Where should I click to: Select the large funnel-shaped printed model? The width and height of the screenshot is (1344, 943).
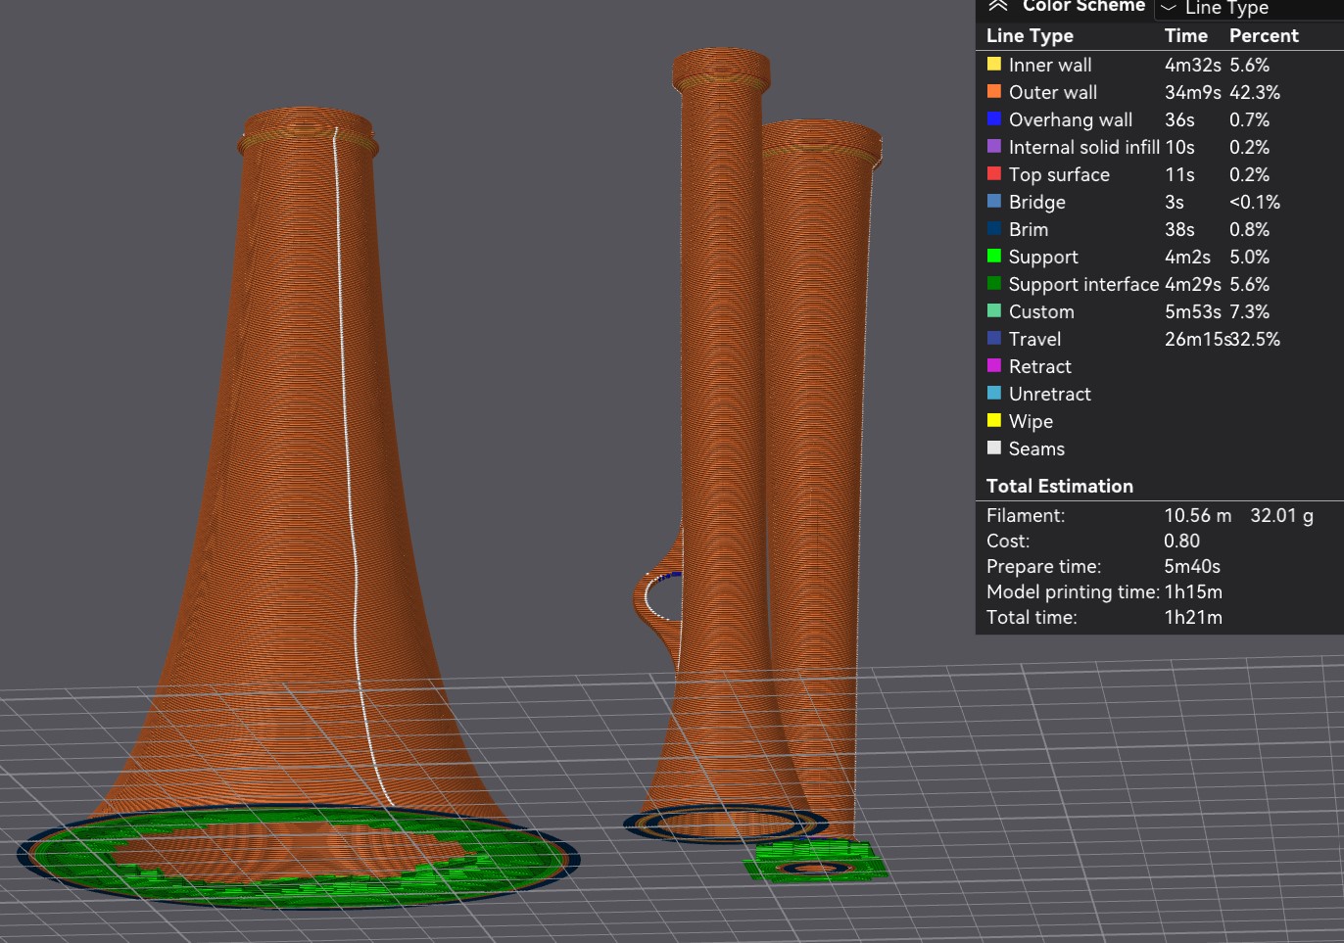coord(294,490)
